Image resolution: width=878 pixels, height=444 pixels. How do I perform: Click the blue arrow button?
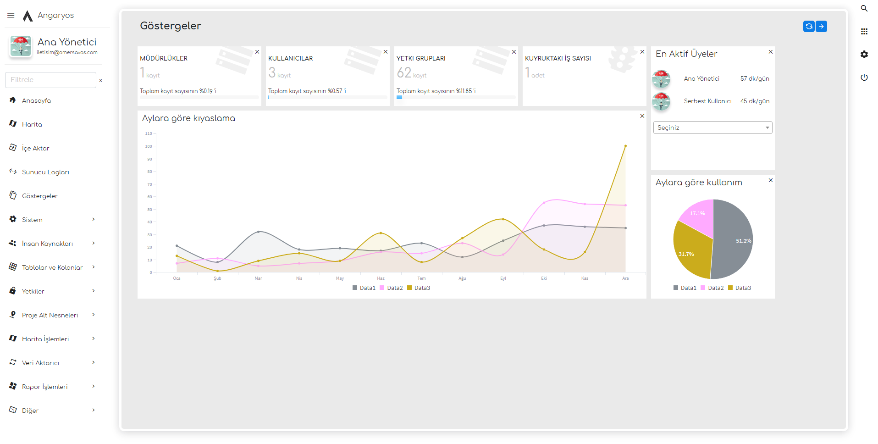[x=821, y=27]
